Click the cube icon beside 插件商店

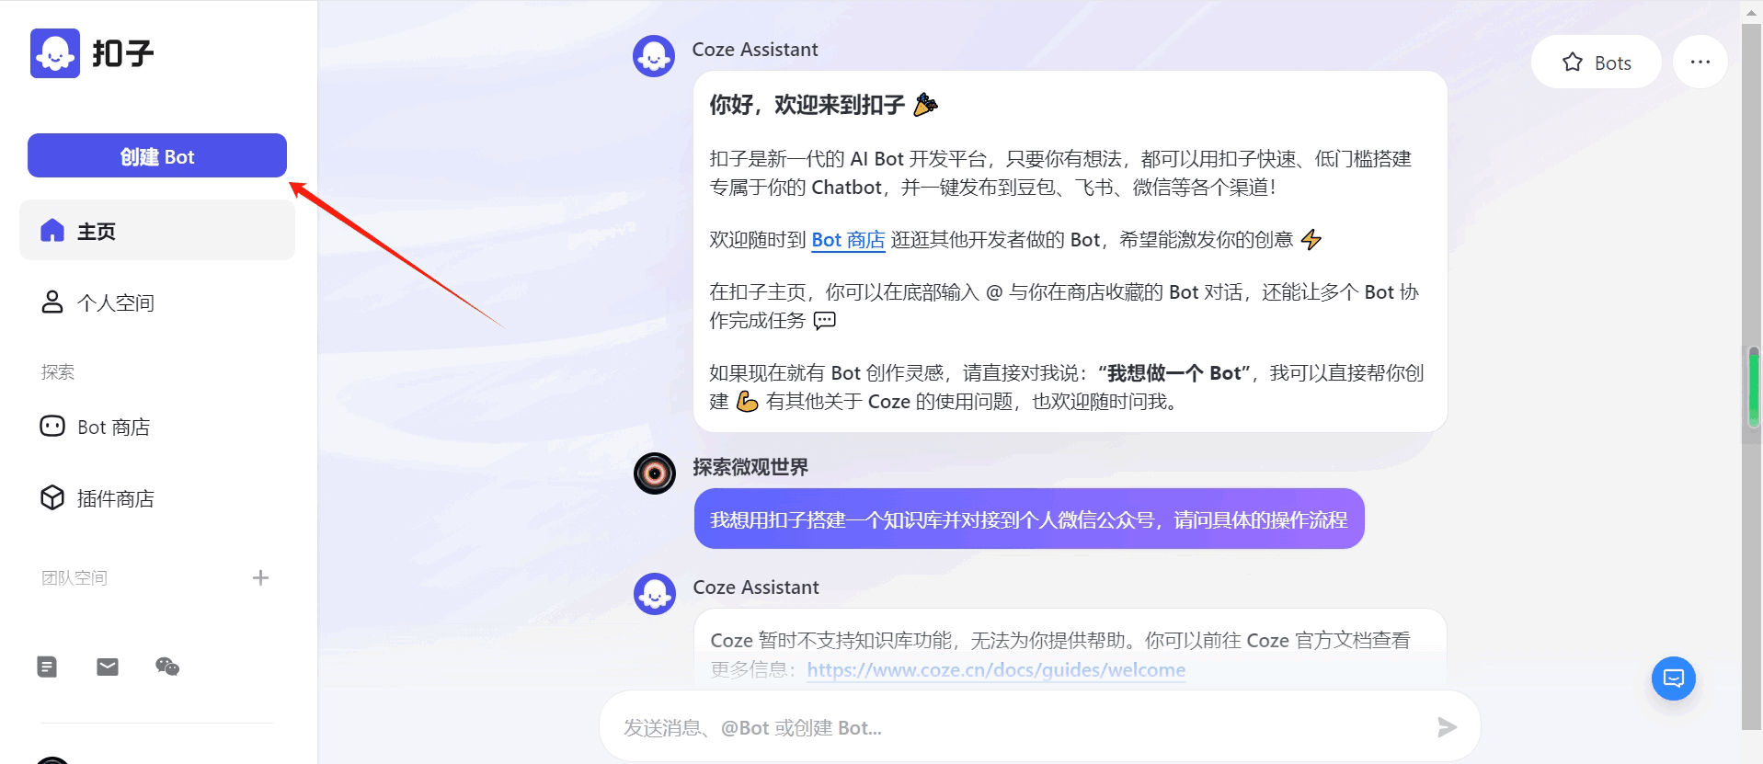(x=52, y=497)
